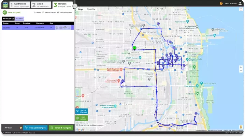Image resolution: width=245 pixels, height=137 pixels.
Task: Click Reload Recent
Action: 65,13
